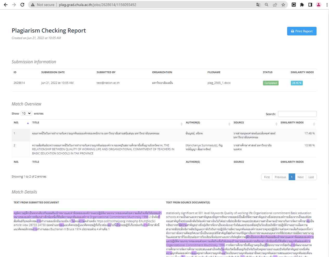Image resolution: width=329 pixels, height=257 pixels.
Task: Open the extensions puzzle icon
Action: pyautogui.click(x=302, y=5)
